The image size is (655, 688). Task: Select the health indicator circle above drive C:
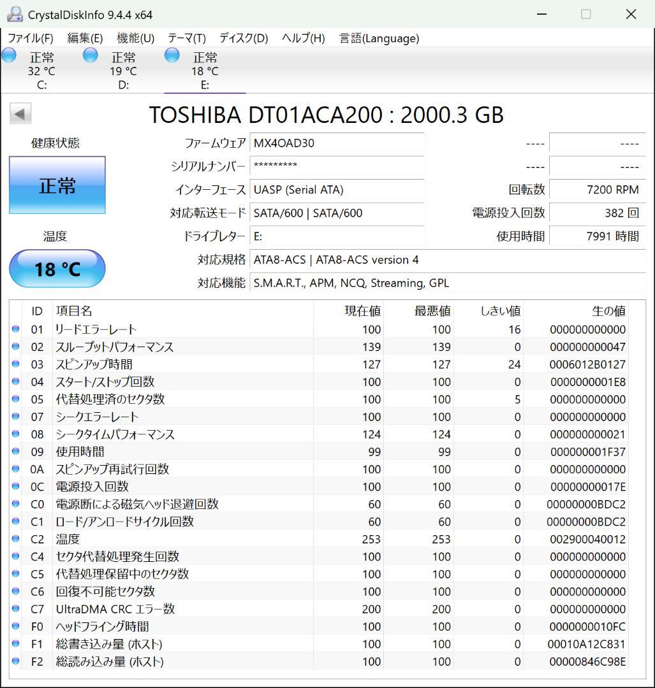point(9,55)
